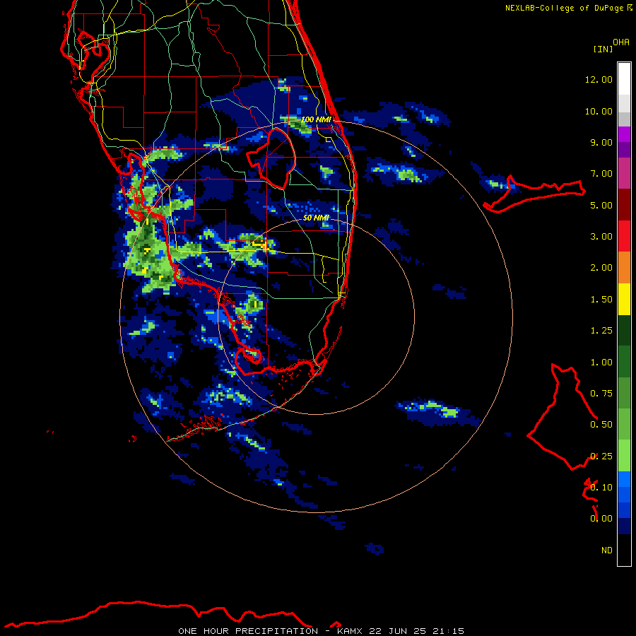Click the white legend color swatch

pyautogui.click(x=624, y=79)
